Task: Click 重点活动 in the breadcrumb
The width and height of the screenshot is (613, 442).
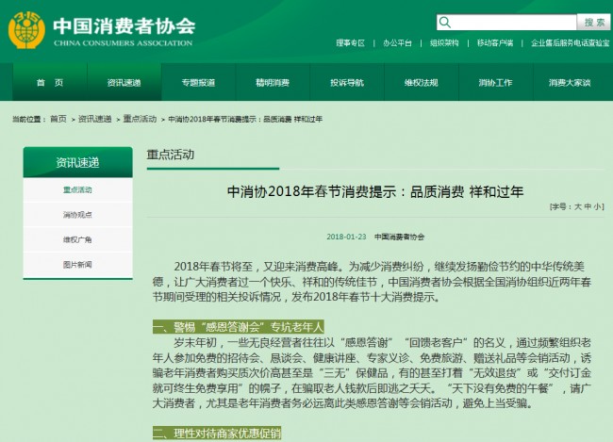Action: point(140,119)
